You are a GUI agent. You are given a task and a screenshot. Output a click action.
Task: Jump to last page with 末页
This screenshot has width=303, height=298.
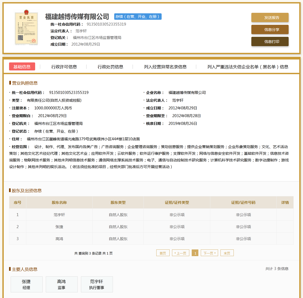[227, 253]
